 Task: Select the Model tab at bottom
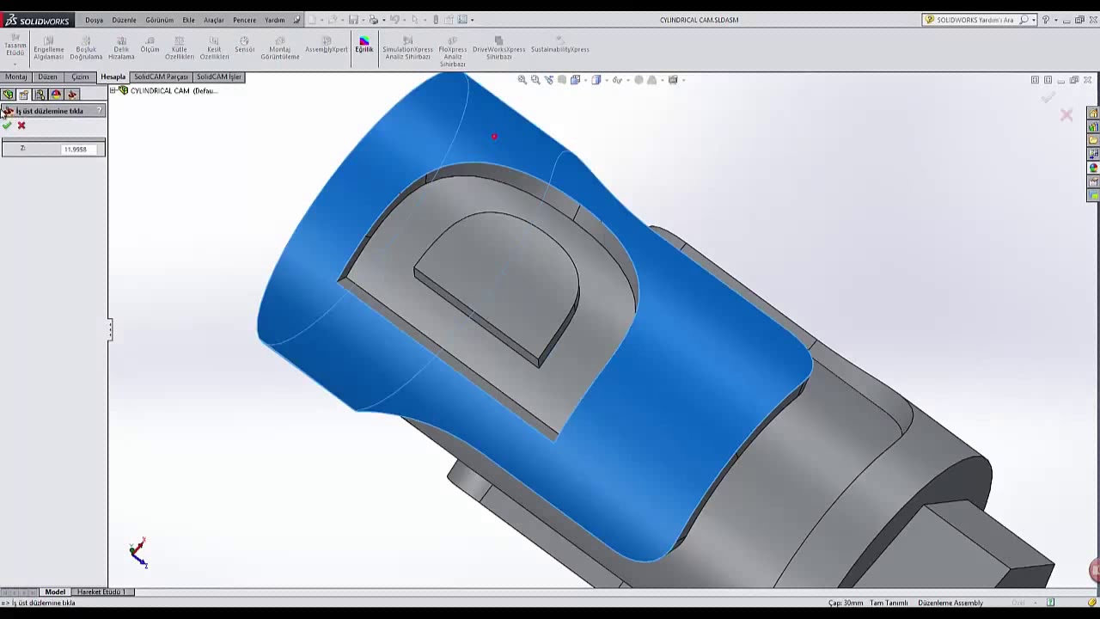55,591
